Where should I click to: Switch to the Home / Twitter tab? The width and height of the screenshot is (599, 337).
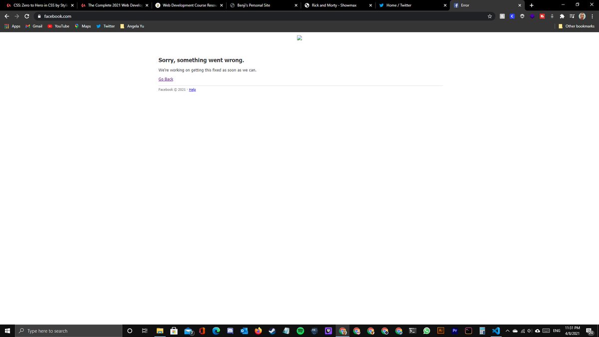[399, 5]
